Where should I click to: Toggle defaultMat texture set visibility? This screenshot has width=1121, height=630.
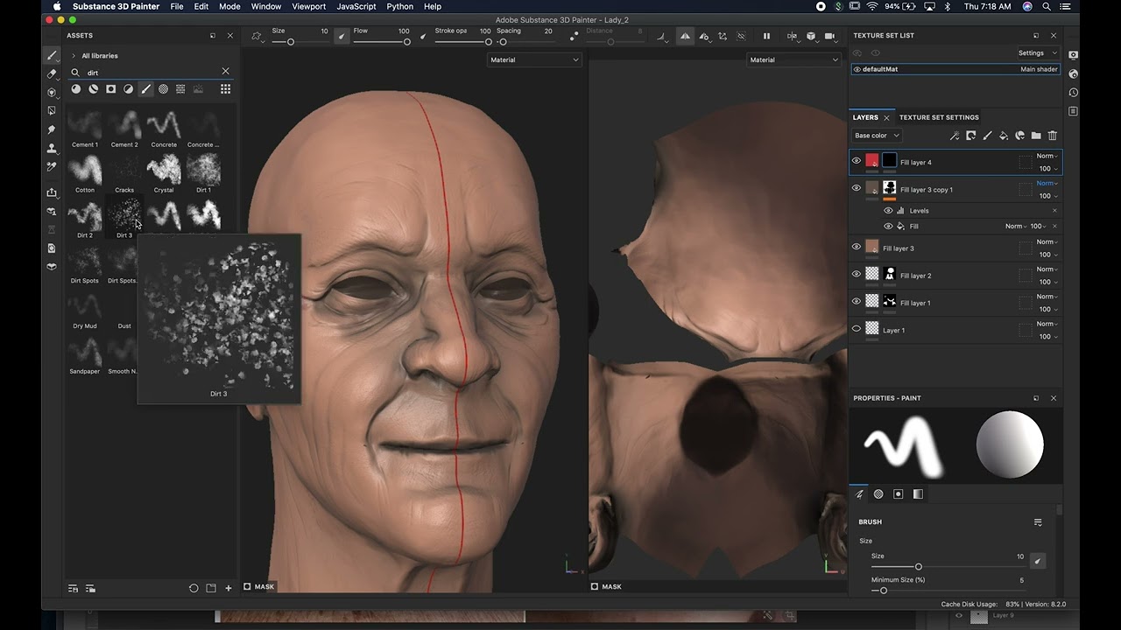857,69
